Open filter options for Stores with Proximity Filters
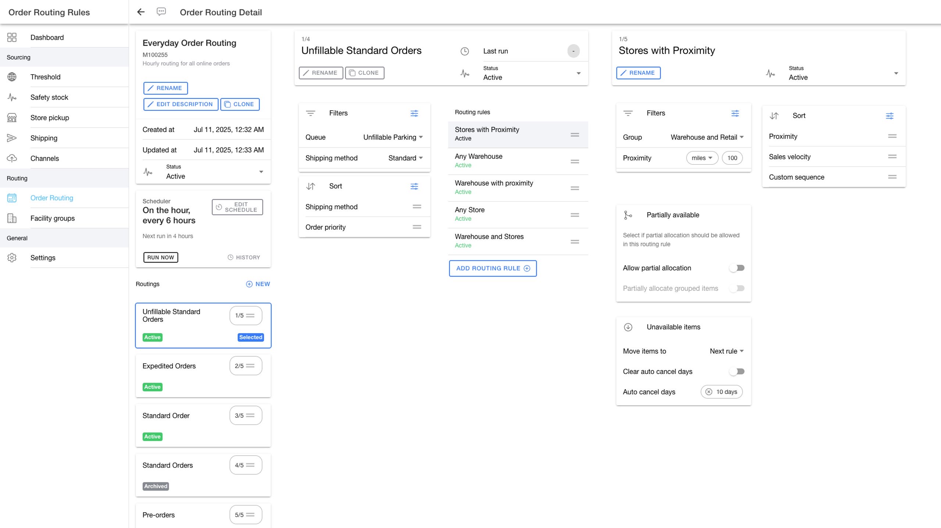Screen dimensions: 941x528 coord(735,113)
